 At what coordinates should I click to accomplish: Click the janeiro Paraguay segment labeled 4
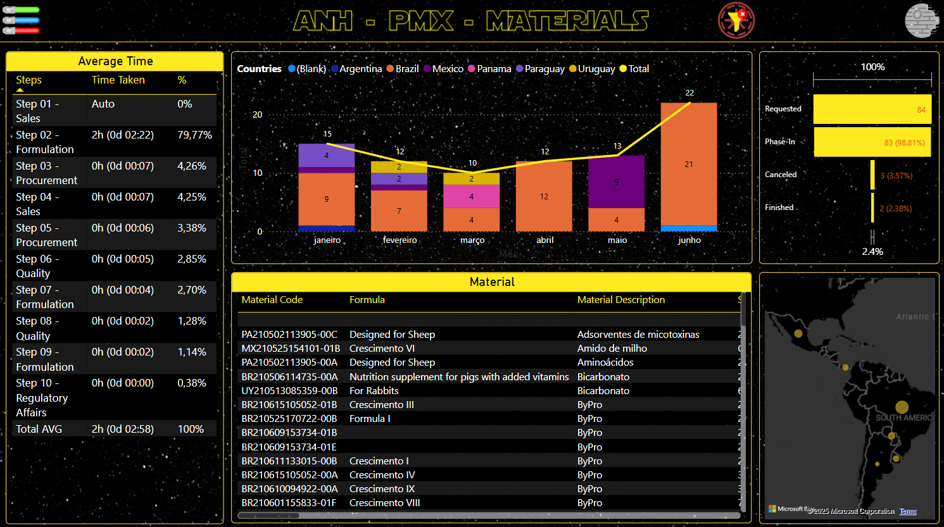(x=327, y=155)
